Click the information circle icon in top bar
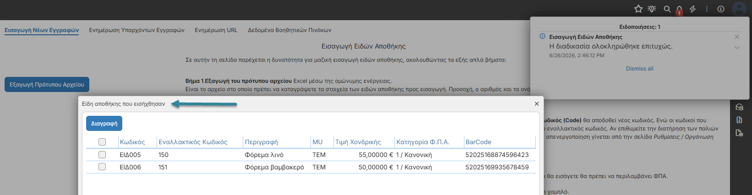Image resolution: width=752 pixels, height=195 pixels. coord(721,9)
